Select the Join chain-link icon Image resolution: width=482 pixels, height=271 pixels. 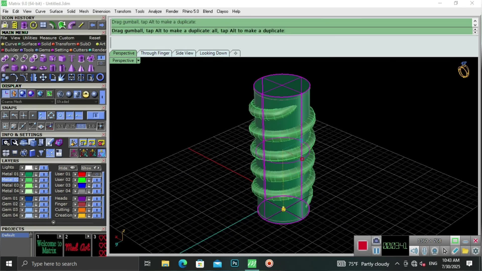[72, 78]
